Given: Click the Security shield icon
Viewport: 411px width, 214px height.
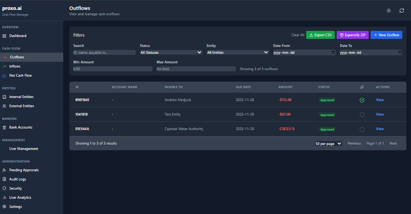Looking at the screenshot, I should click(4, 188).
